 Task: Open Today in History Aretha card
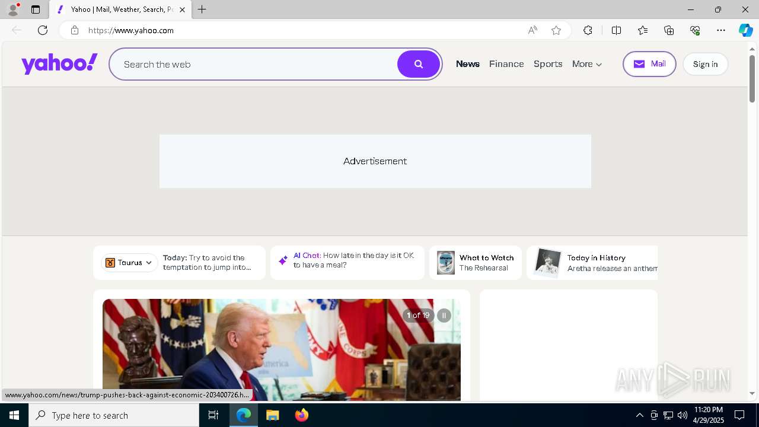(x=593, y=263)
